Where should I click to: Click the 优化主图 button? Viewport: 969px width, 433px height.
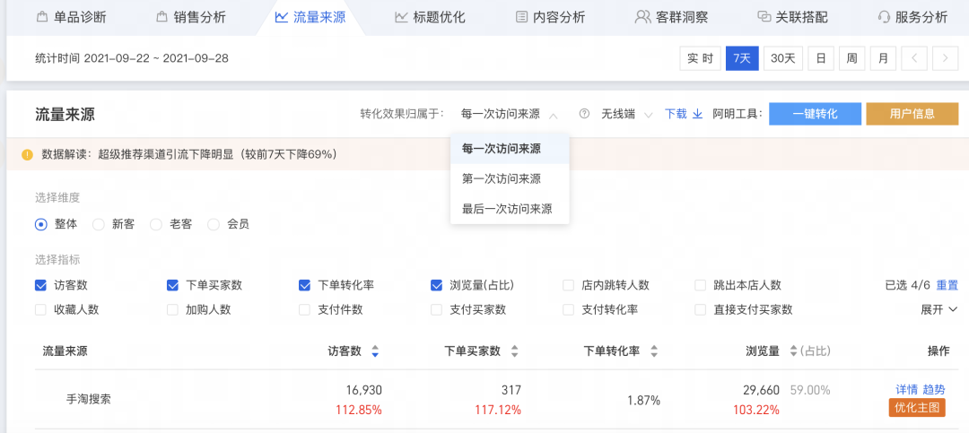point(917,408)
